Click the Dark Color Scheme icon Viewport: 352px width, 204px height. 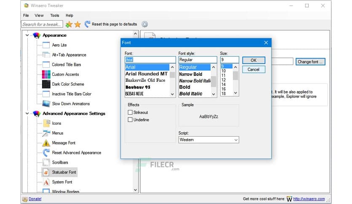coord(46,84)
